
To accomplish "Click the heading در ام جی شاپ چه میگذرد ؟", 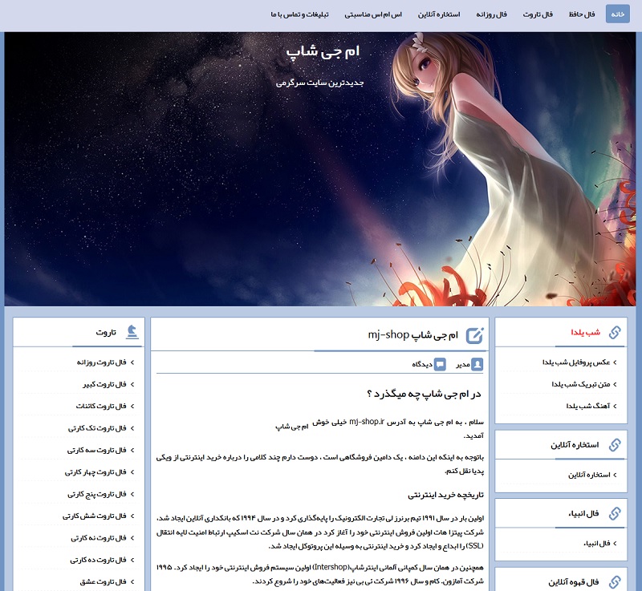I will coord(424,394).
